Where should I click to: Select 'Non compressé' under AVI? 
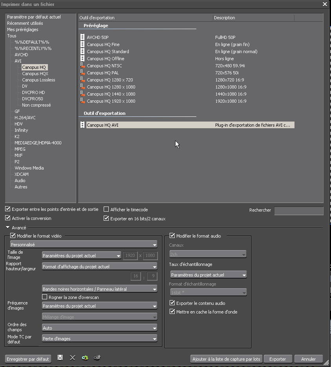tap(36, 105)
